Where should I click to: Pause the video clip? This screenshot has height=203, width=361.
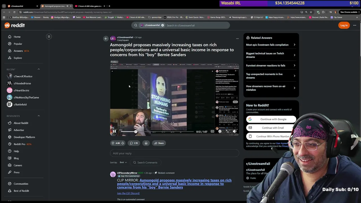(x=114, y=132)
